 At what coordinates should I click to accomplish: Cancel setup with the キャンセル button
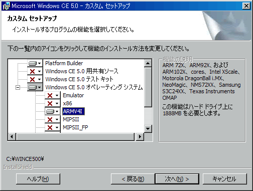coord(224,179)
